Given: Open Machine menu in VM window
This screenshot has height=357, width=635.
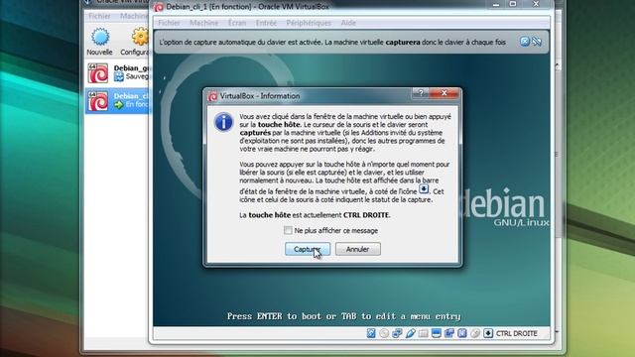Looking at the screenshot, I should pyautogui.click(x=203, y=23).
